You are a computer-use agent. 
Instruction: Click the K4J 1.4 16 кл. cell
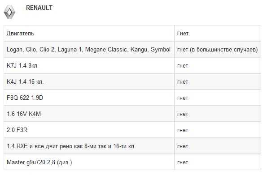click(x=89, y=81)
